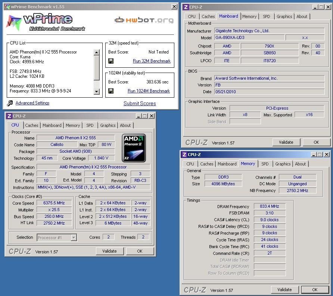
Task: Go to Caches tab in Memory window
Action: (x=207, y=164)
